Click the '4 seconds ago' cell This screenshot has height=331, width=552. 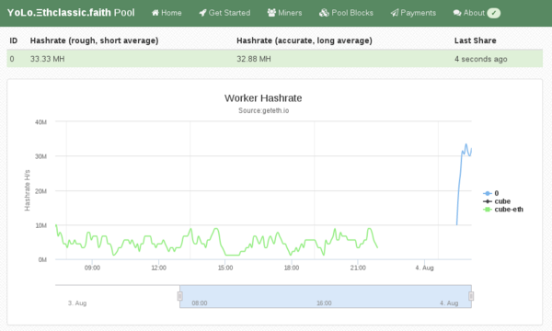(481, 59)
